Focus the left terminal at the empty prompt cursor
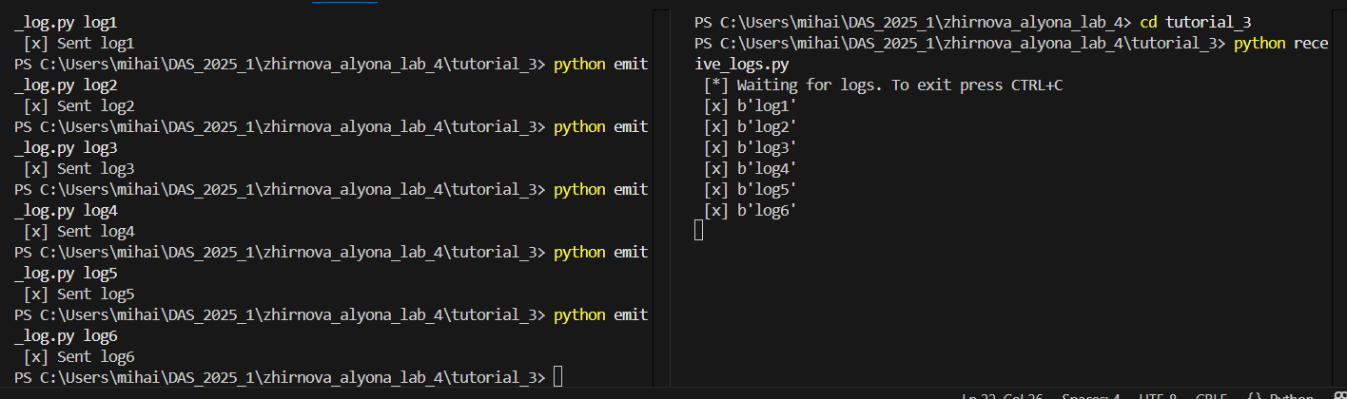Screen dimensions: 1347x399 [x=557, y=377]
